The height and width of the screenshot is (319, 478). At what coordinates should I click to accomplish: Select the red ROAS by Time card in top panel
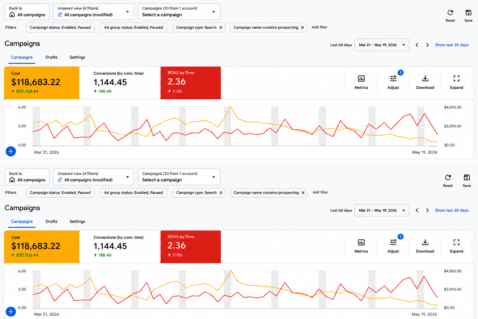click(x=191, y=83)
